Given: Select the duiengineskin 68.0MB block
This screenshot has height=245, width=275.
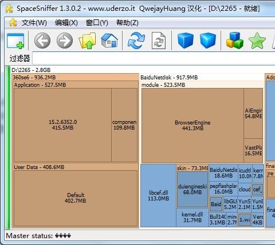Looking at the screenshot, I should [x=192, y=190].
